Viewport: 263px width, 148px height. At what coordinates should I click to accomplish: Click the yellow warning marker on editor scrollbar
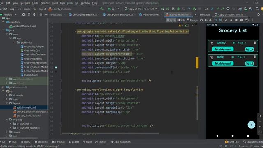pyautogui.click(x=197, y=63)
